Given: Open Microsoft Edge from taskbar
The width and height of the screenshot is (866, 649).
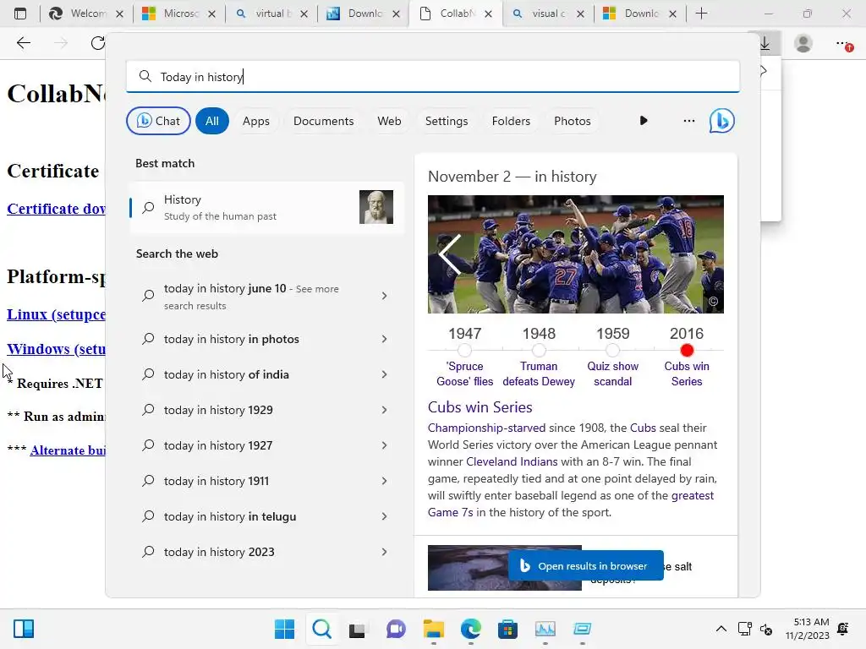Looking at the screenshot, I should pos(470,629).
